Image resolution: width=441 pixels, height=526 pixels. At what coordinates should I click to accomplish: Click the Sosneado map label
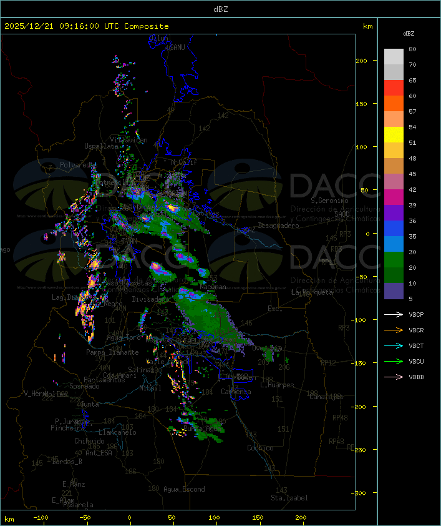84,386
